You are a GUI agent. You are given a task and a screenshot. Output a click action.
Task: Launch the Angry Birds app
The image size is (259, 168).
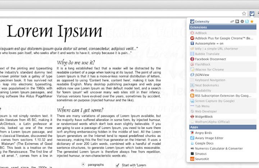click(x=223, y=133)
